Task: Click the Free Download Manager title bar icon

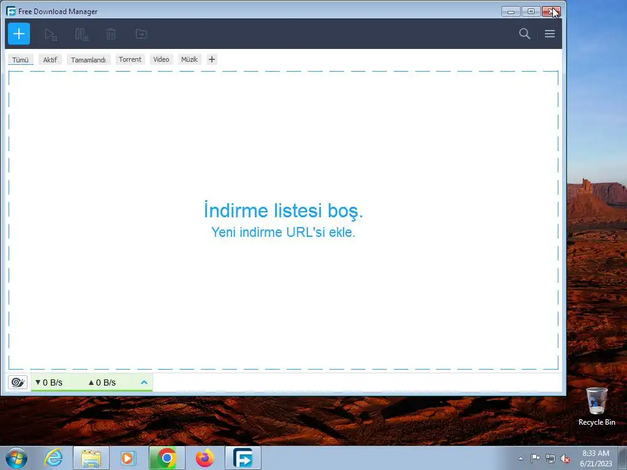Action: (x=11, y=11)
